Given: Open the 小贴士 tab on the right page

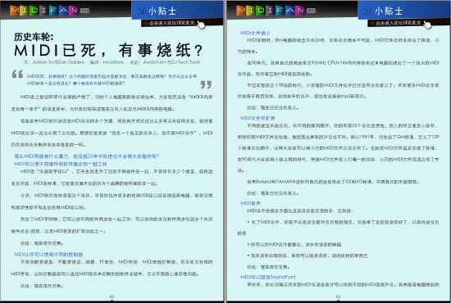Looking at the screenshot, I should click(x=403, y=11).
